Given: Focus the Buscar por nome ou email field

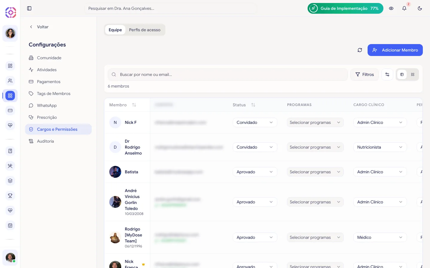Looking at the screenshot, I should (228, 74).
